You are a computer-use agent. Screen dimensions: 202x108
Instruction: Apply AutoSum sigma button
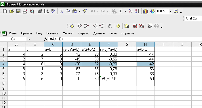(x=121, y=11)
